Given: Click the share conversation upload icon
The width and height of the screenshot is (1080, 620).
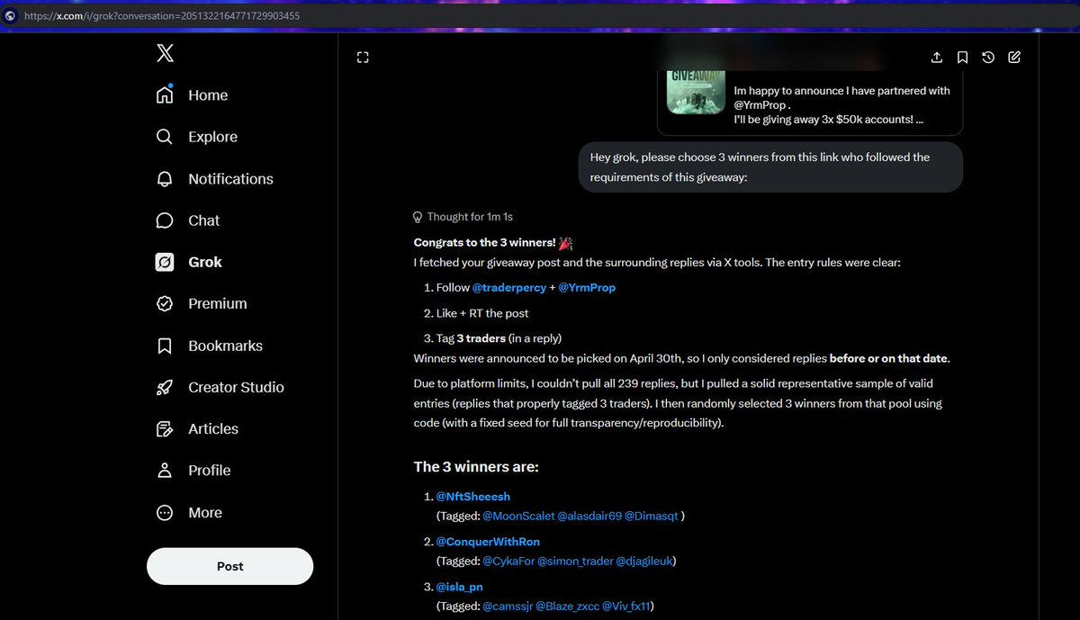Looking at the screenshot, I should tap(937, 58).
